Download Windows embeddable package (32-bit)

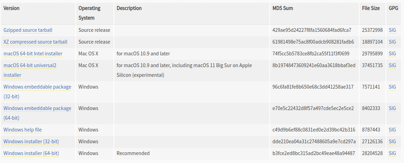(37, 92)
